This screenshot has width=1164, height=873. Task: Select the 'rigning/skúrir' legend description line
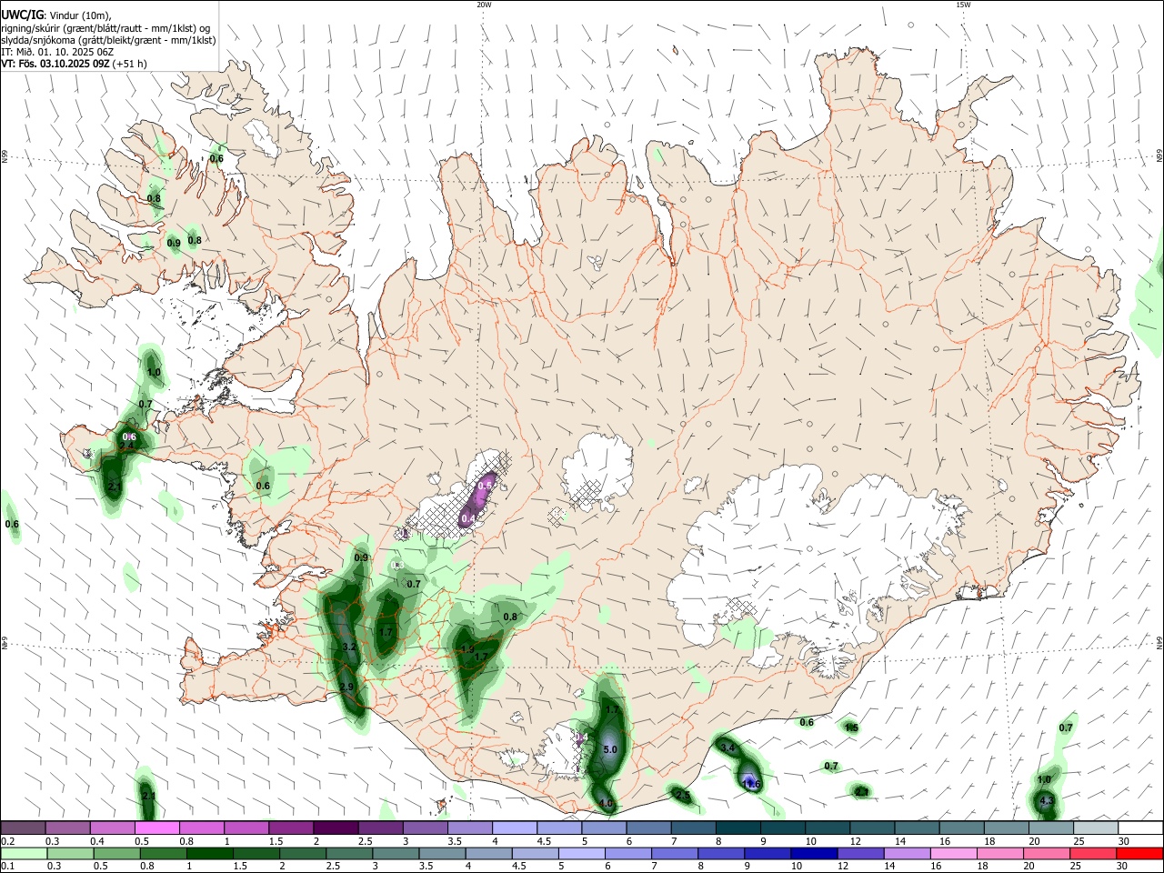coord(105,27)
